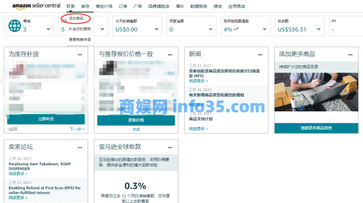This screenshot has width=363, height=203.
Task: Open the more options of 为库存补货 card
Action: (80, 55)
